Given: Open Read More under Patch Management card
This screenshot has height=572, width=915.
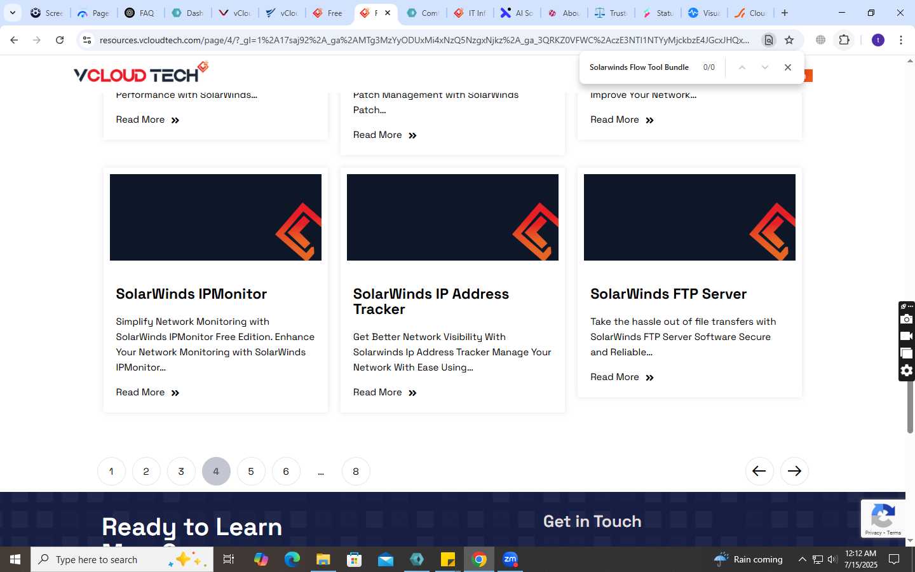Looking at the screenshot, I should (x=385, y=135).
